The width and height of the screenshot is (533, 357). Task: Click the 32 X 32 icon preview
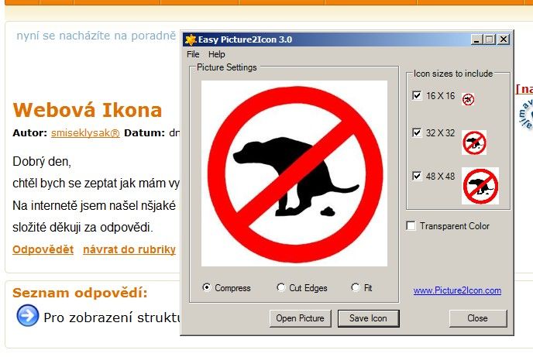474,142
